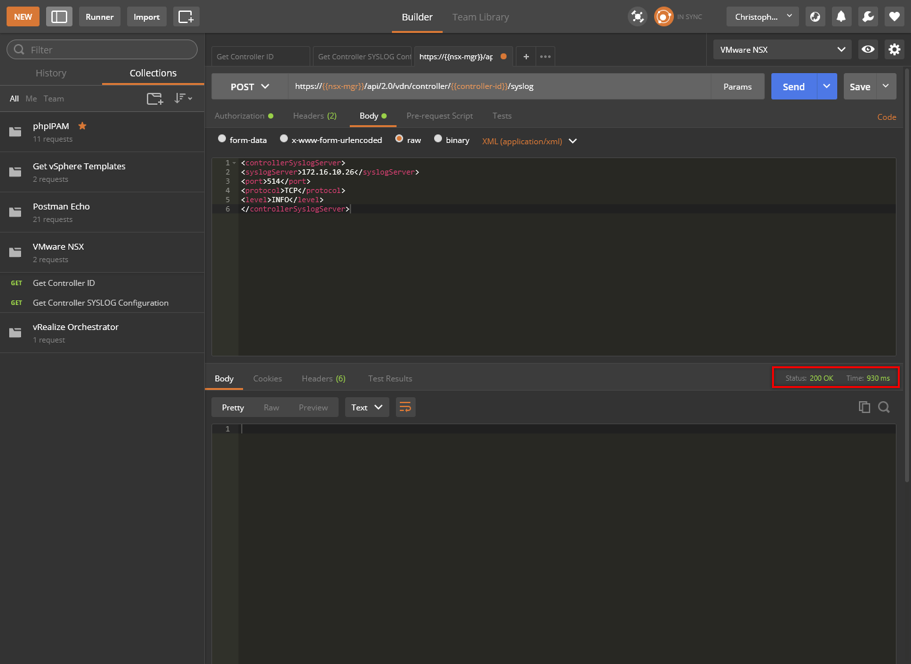The height and width of the screenshot is (664, 911).
Task: Click the notifications bell icon
Action: (841, 16)
